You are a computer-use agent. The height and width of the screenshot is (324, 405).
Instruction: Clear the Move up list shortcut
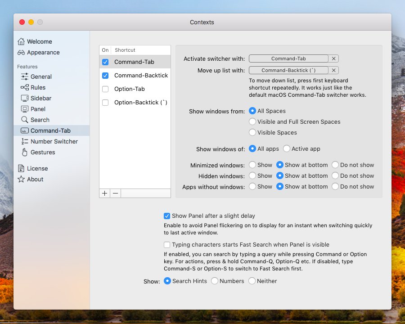(334, 70)
